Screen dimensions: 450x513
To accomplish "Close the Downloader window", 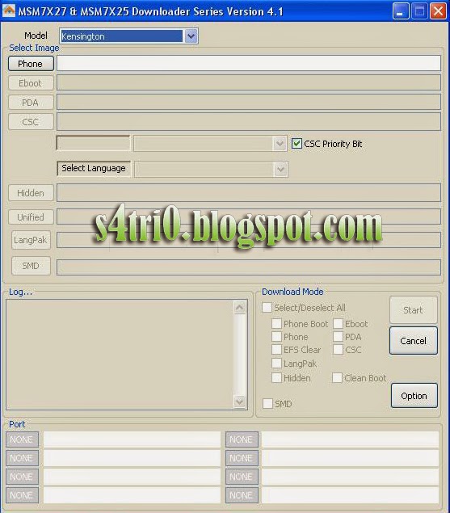I will [438, 11].
